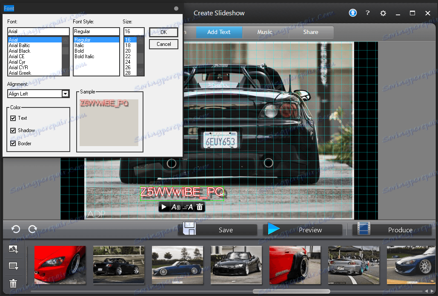The height and width of the screenshot is (296, 438).
Task: Switch to the Music tab
Action: click(265, 32)
